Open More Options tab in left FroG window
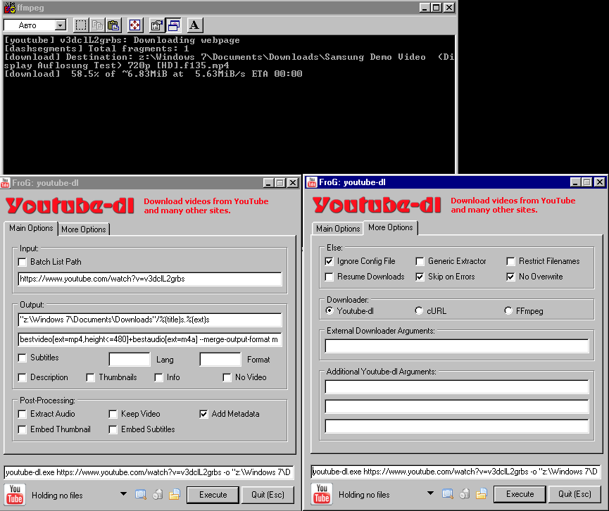 coord(84,229)
